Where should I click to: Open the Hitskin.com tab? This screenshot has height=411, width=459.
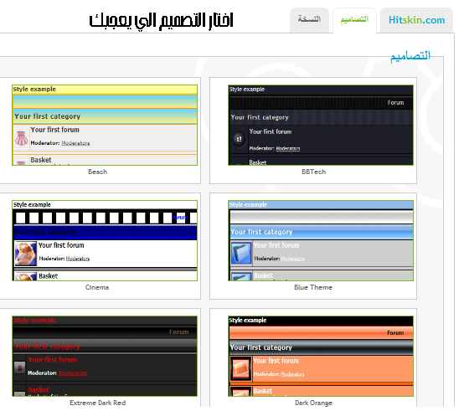(x=416, y=20)
